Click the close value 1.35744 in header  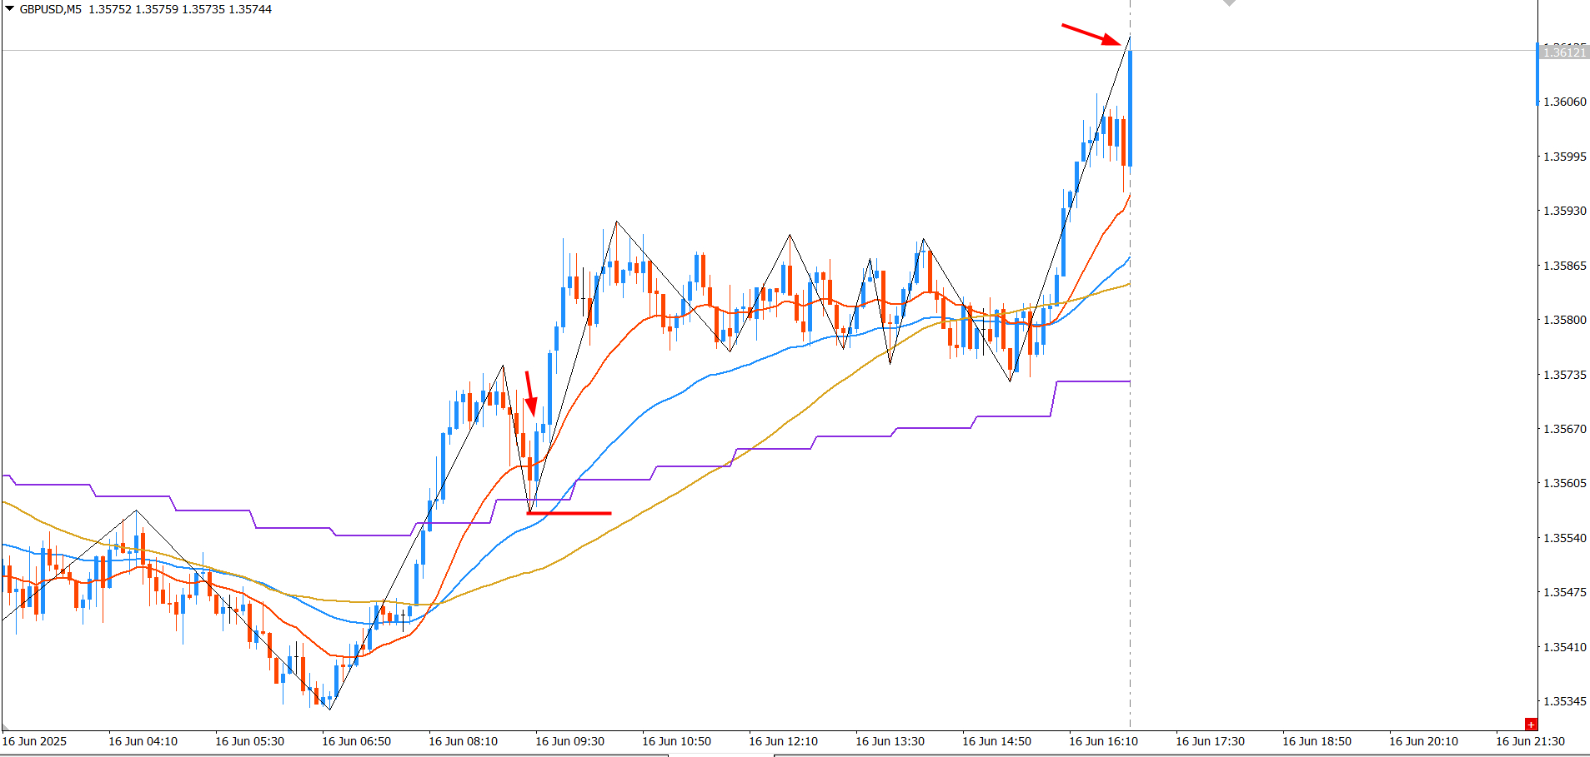250,9
